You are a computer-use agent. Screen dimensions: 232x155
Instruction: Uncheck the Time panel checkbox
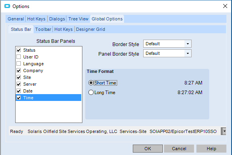(x=19, y=98)
